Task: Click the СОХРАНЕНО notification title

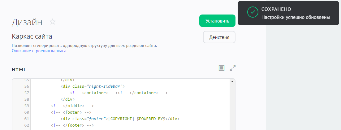Action: pyautogui.click(x=276, y=9)
